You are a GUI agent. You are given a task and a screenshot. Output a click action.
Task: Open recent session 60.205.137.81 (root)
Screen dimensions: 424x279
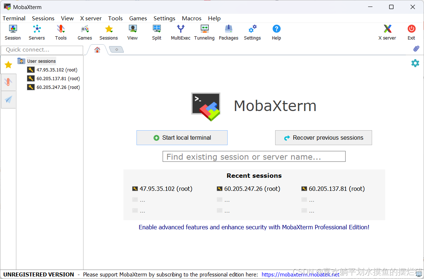[333, 189]
